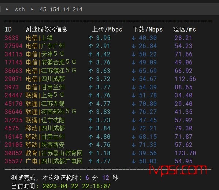219x190 pixels.
Task: Click the IP address 45.154.14.214
Action: click(61, 10)
